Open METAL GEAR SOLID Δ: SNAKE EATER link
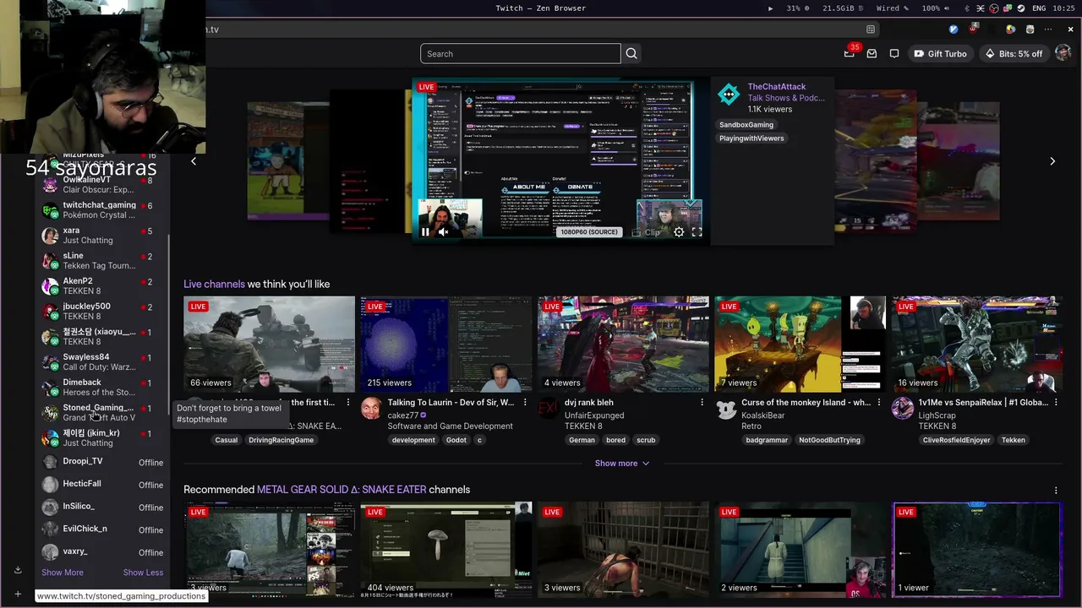 click(342, 490)
